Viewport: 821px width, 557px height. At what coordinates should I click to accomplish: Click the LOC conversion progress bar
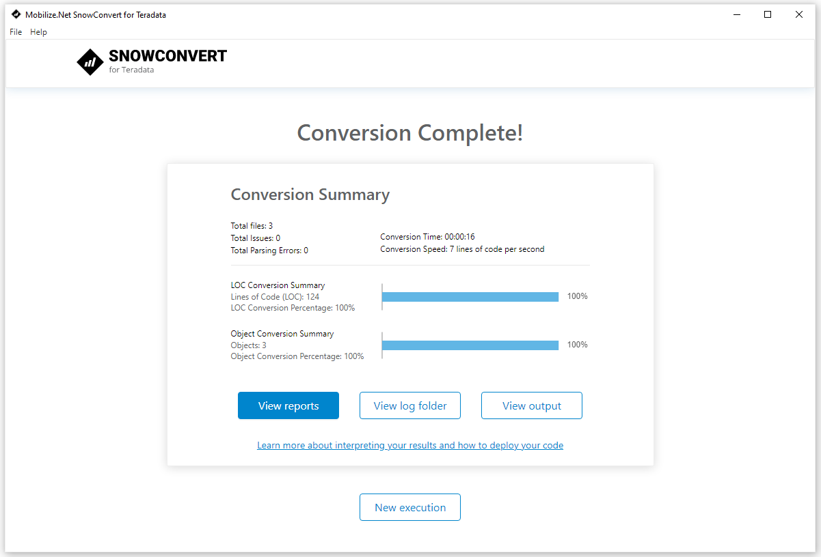point(470,297)
